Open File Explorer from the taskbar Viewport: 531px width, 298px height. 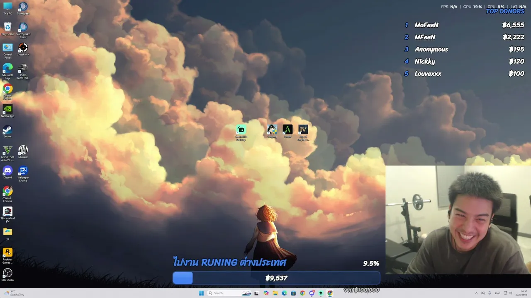pos(275,293)
